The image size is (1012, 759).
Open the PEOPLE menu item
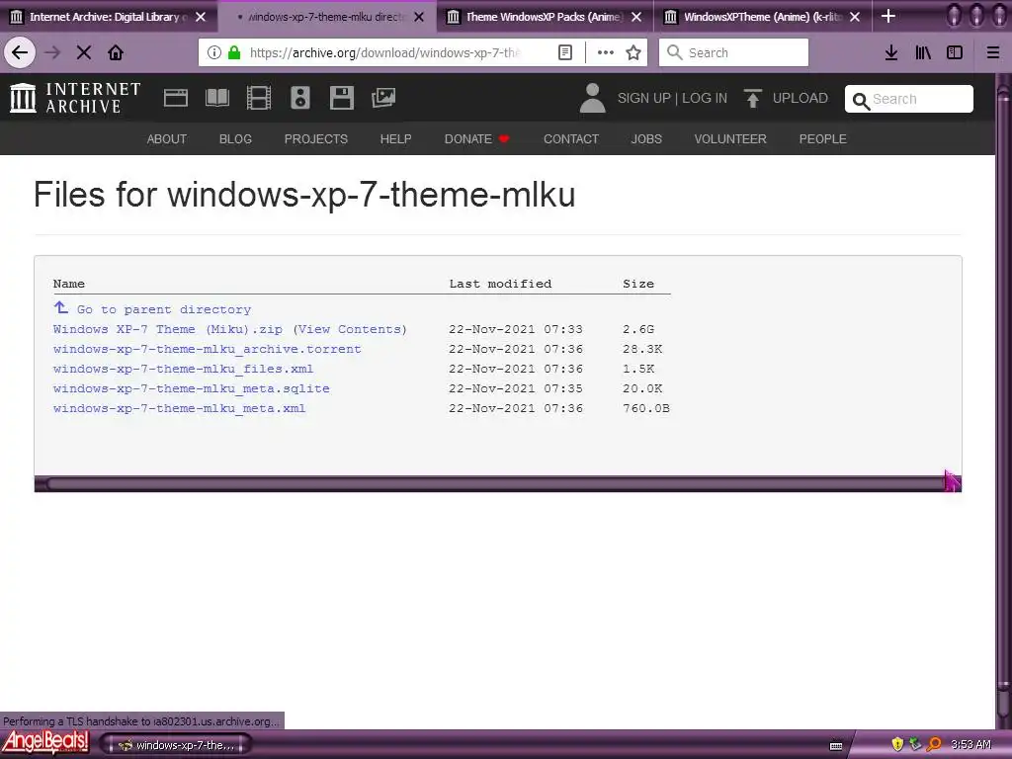tap(823, 138)
